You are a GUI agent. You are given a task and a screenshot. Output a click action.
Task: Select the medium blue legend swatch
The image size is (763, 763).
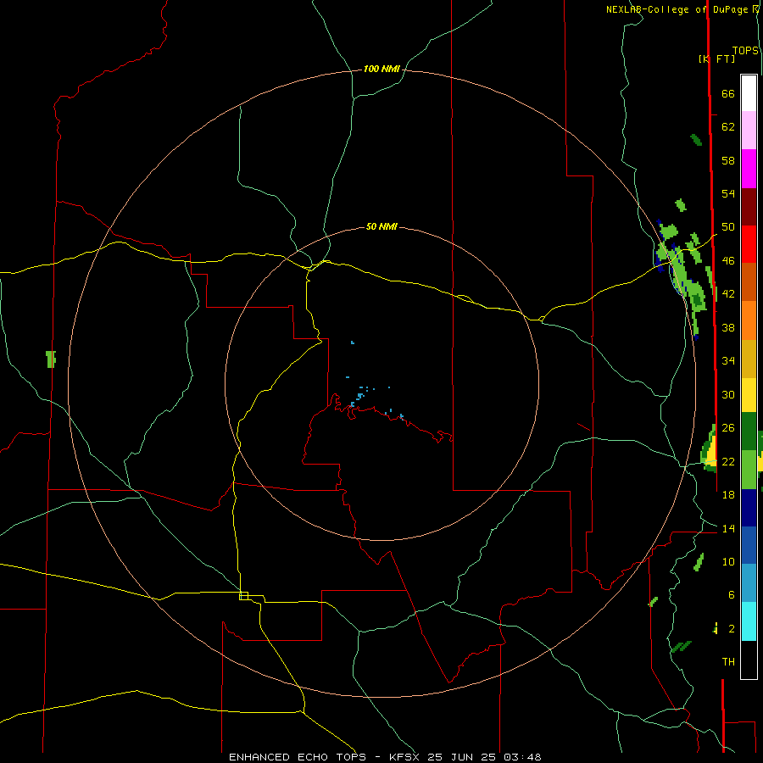coord(749,545)
